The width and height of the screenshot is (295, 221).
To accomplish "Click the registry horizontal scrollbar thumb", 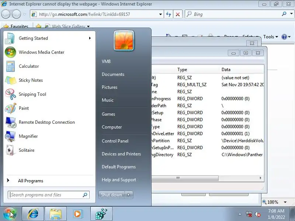I will coord(185,178).
